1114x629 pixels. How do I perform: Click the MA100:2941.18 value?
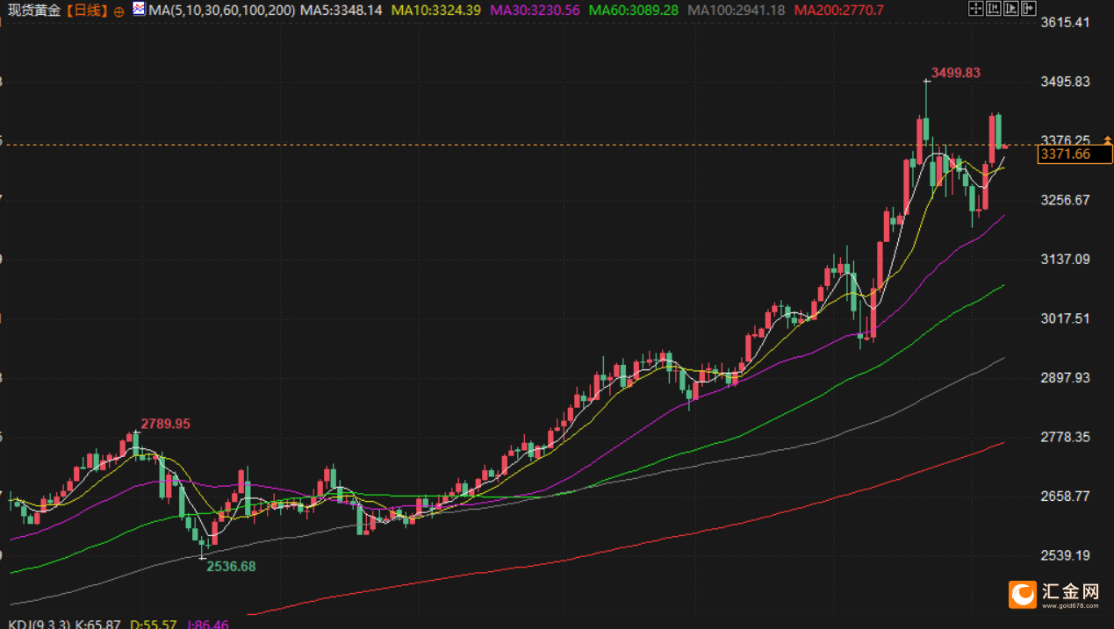click(736, 11)
